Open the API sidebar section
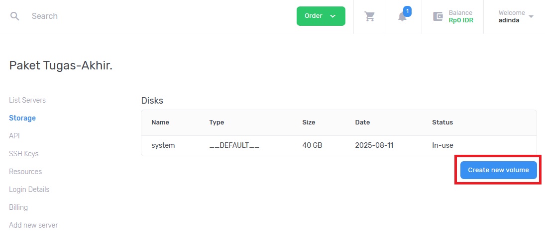The image size is (545, 243). [x=14, y=136]
